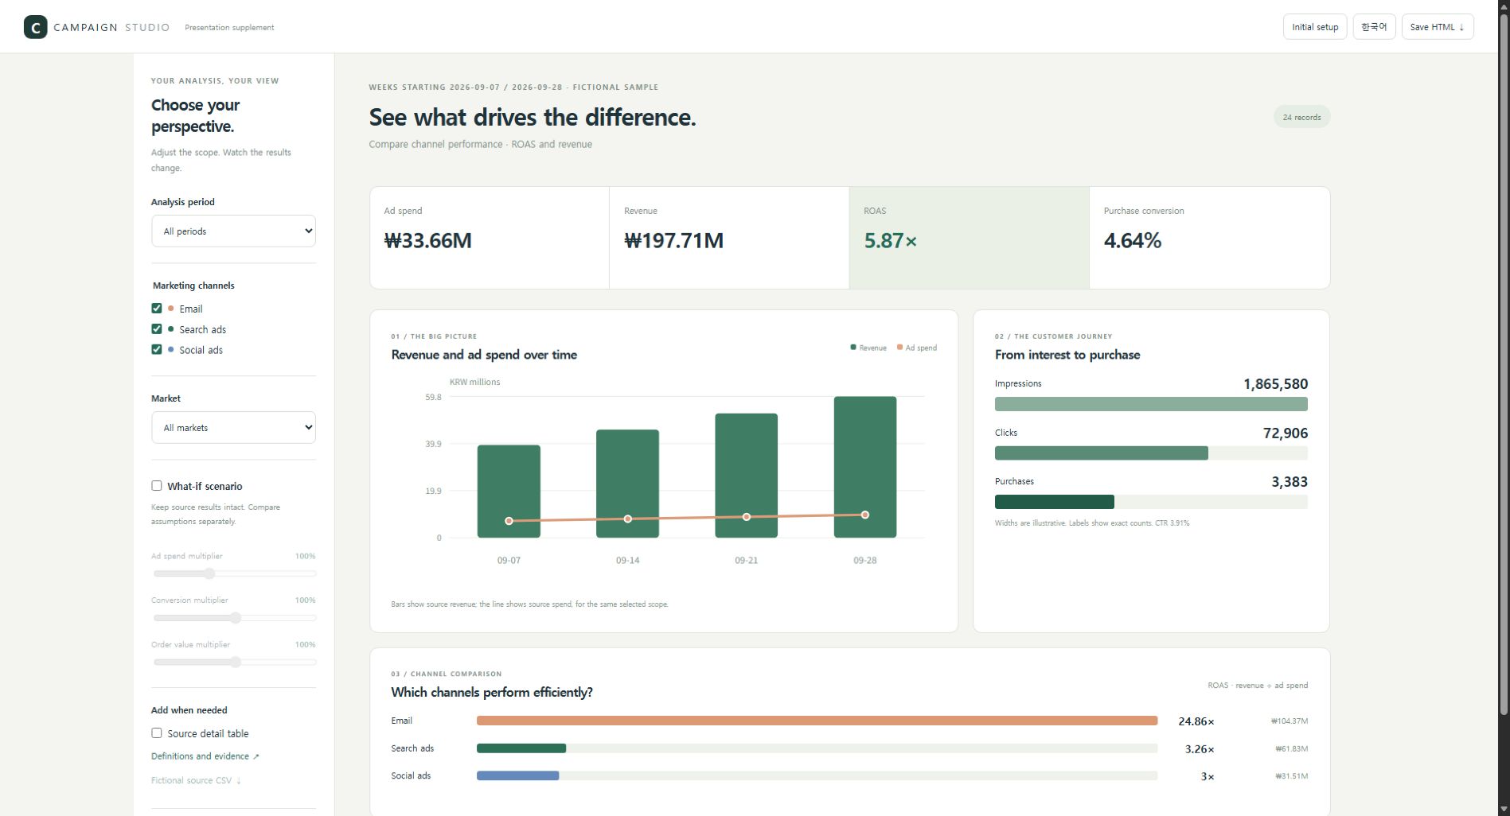This screenshot has width=1510, height=816.
Task: Click the 3× Social ads ROAS value
Action: 1208,777
